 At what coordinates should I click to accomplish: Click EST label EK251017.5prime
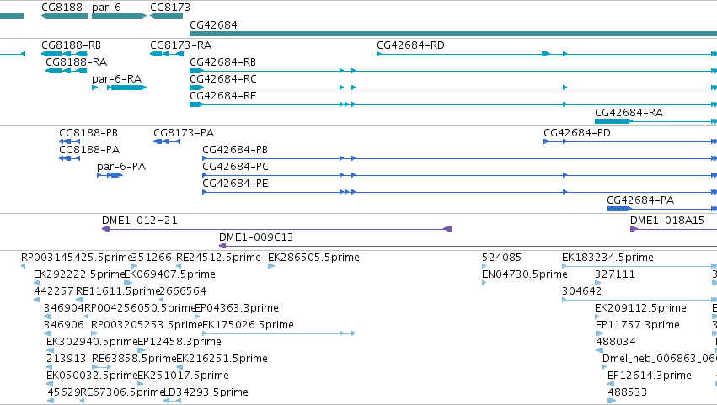(184, 376)
